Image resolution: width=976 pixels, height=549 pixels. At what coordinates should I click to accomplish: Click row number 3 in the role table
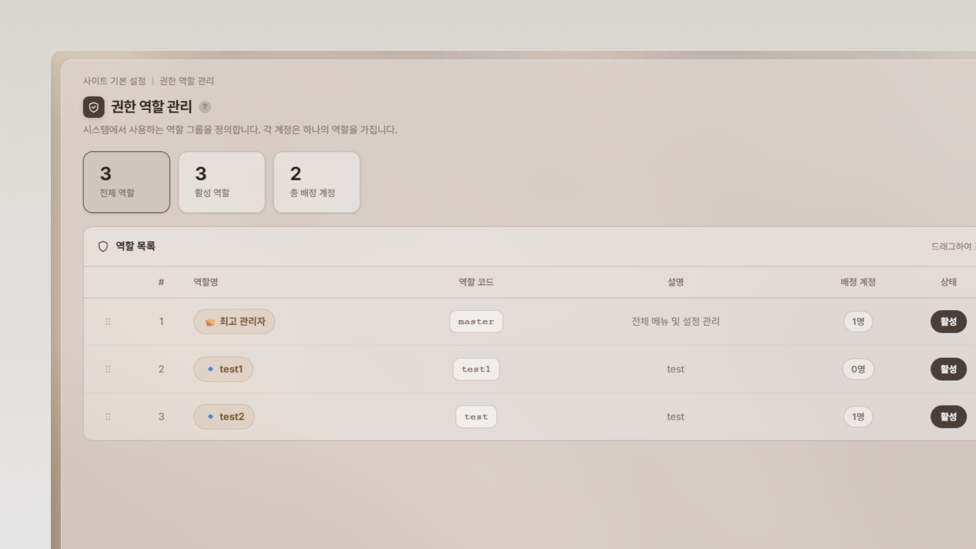(x=161, y=417)
